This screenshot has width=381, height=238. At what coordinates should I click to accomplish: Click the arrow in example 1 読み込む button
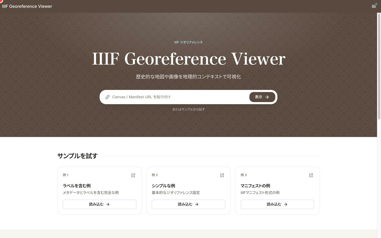(x=108, y=204)
